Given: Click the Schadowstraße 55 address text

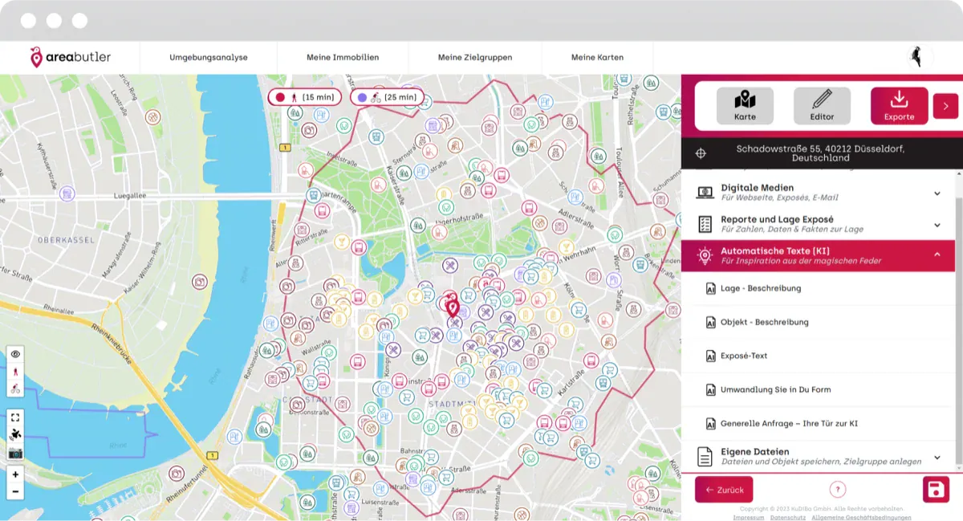Looking at the screenshot, I should [820, 153].
